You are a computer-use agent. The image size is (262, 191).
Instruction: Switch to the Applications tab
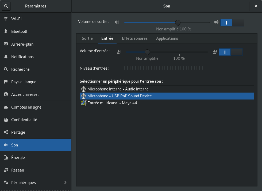click(x=167, y=38)
